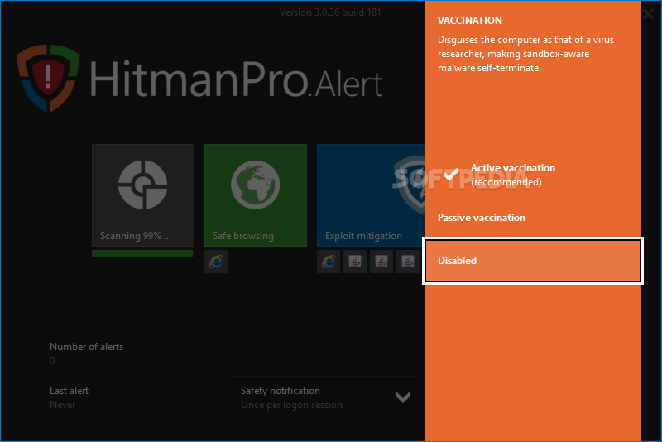662x442 pixels.
Task: Click the HitmanPro shield logo
Action: click(x=48, y=79)
